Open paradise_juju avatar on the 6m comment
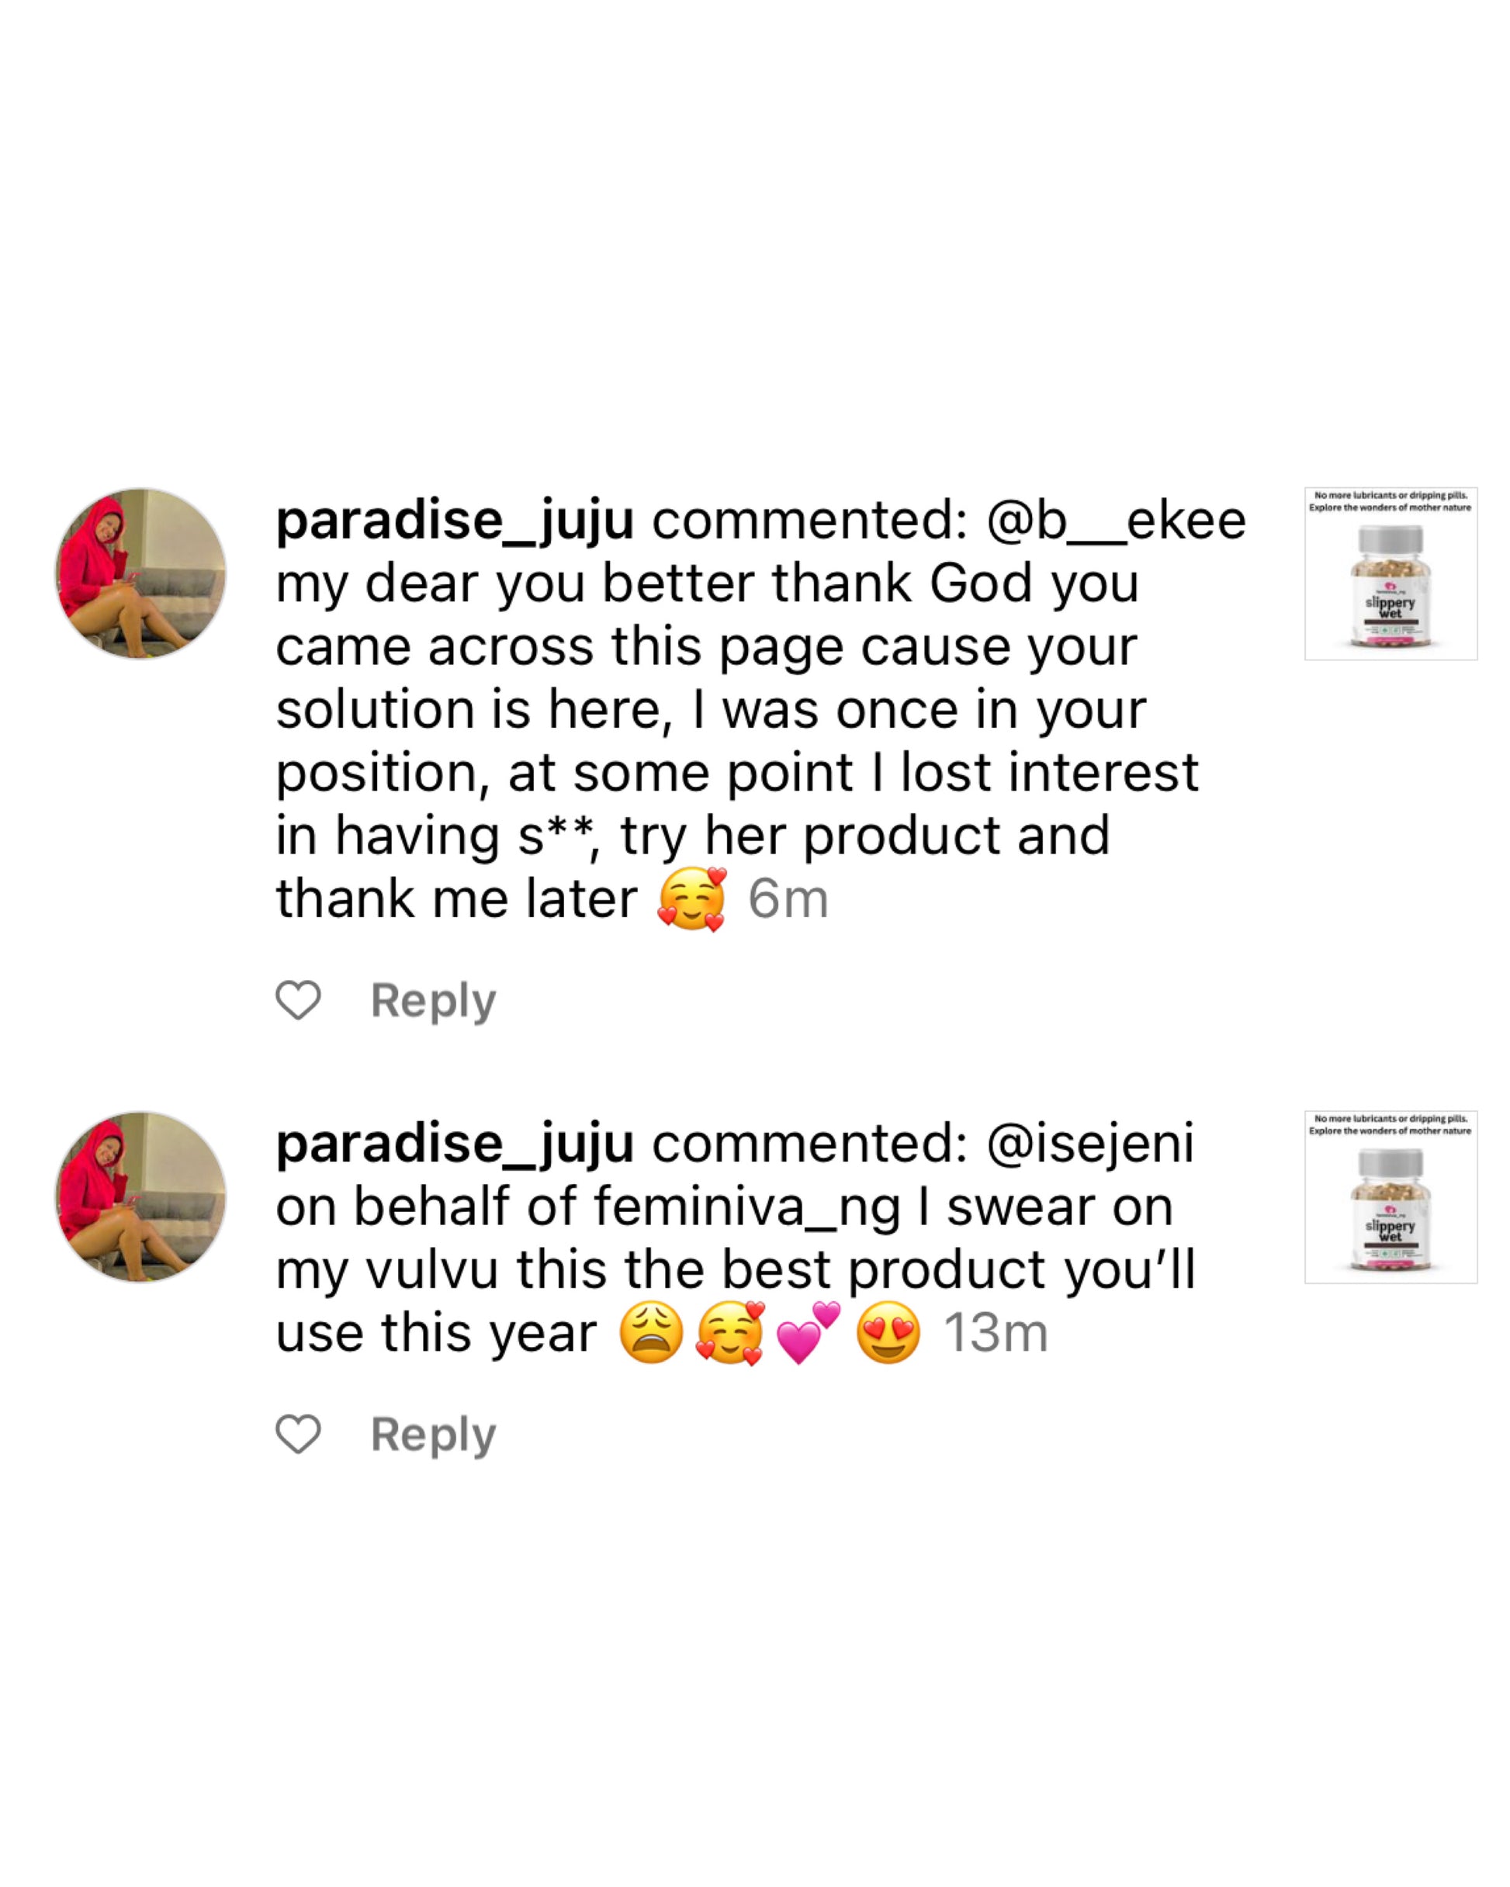The image size is (1510, 1887). click(x=141, y=574)
